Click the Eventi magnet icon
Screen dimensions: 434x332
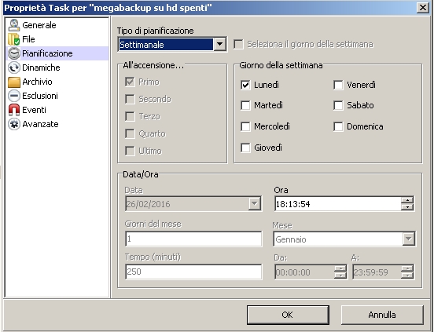click(14, 110)
